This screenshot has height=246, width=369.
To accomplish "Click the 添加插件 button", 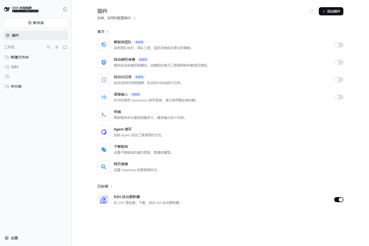I will coord(331,11).
